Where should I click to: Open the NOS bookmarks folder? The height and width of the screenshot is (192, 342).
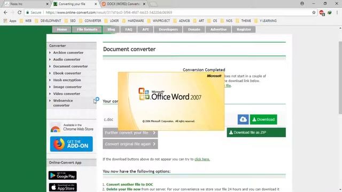click(227, 21)
